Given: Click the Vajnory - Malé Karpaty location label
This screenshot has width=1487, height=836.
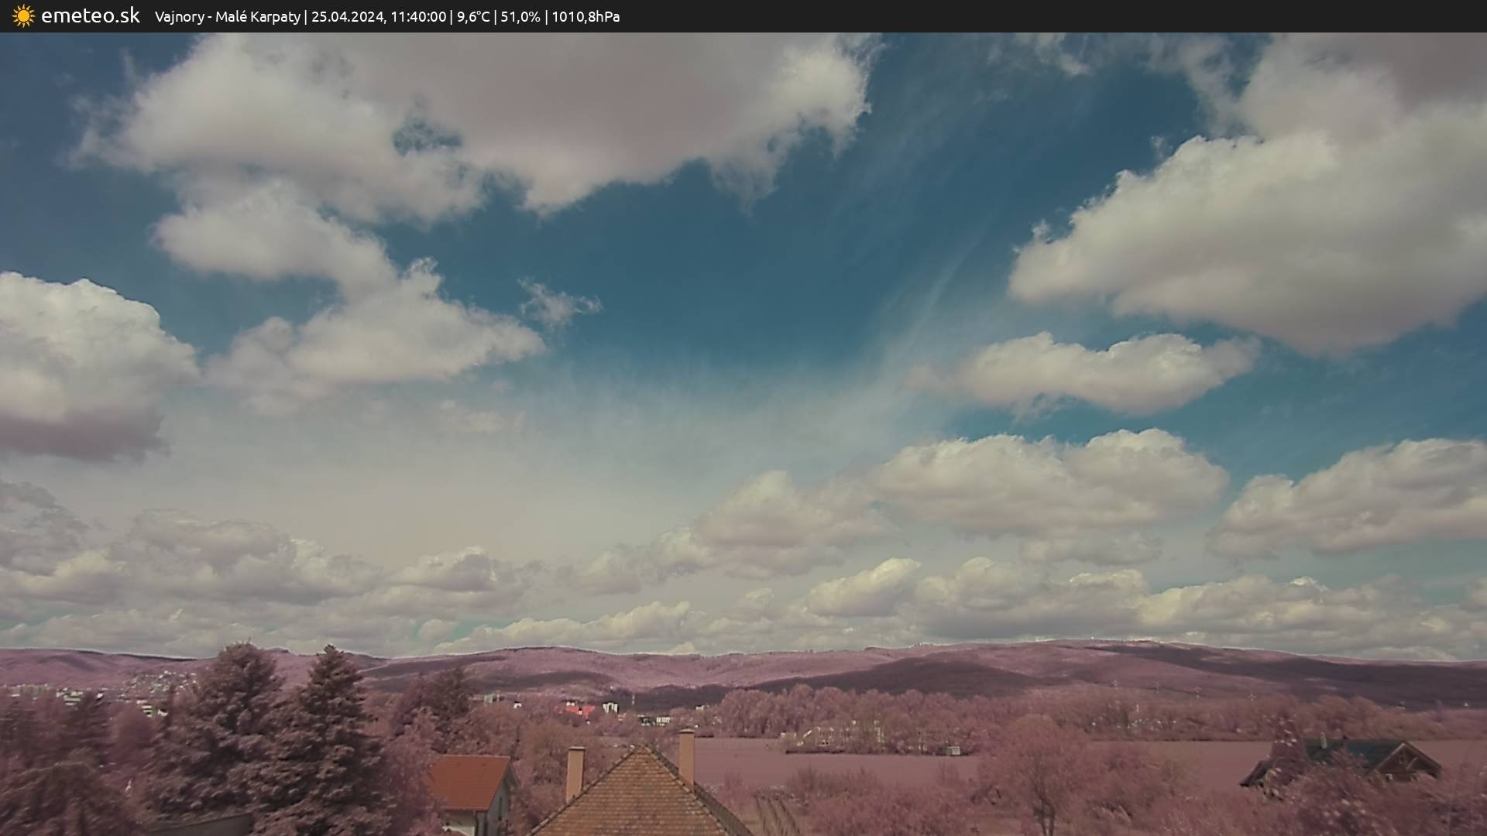Looking at the screenshot, I should [x=227, y=17].
